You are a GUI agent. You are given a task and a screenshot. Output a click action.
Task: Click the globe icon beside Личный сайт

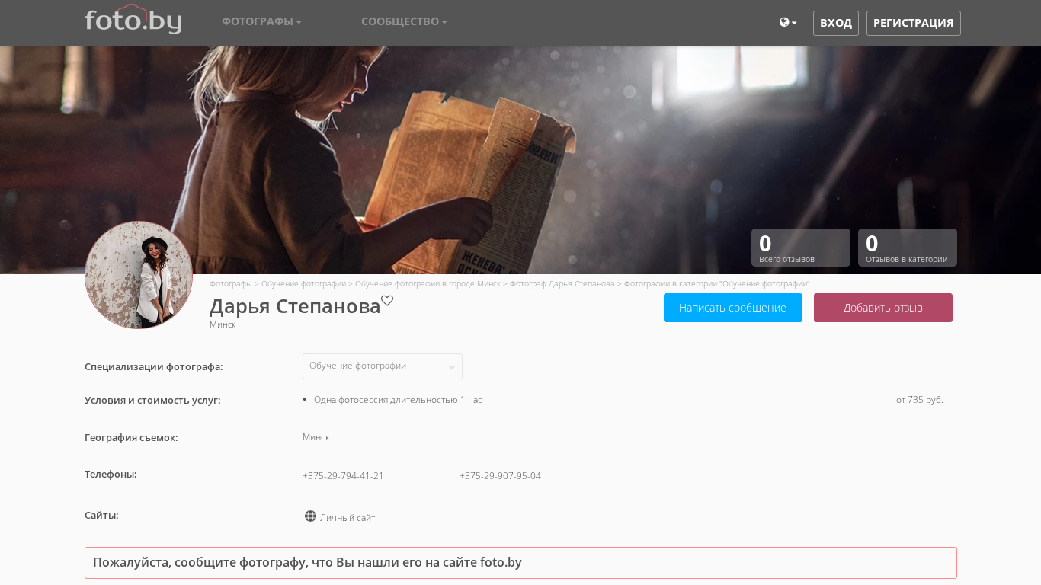pos(310,516)
